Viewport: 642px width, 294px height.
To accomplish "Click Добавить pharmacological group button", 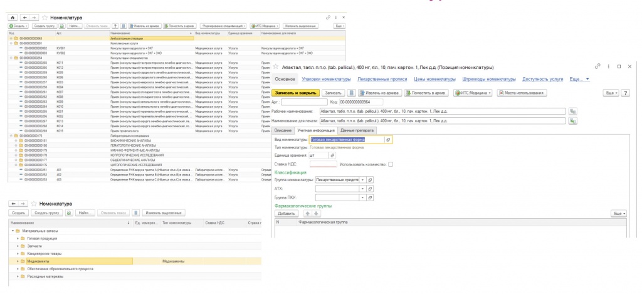I will coord(286,214).
